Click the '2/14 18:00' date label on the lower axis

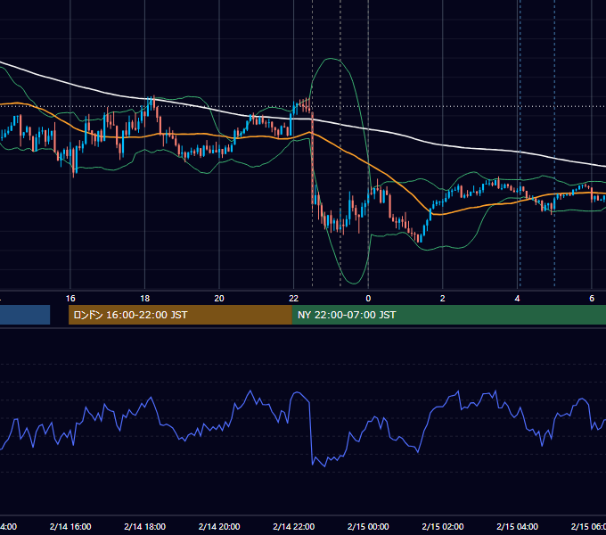click(144, 526)
